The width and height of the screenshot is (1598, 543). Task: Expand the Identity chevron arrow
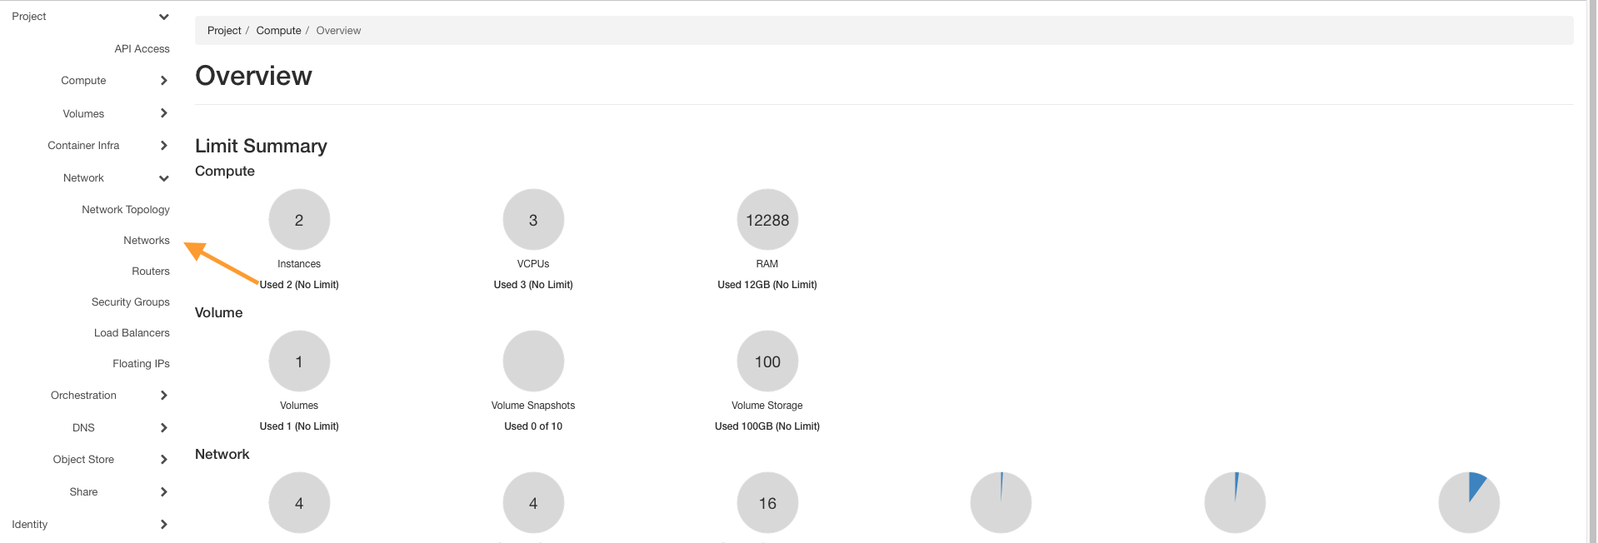(x=163, y=525)
